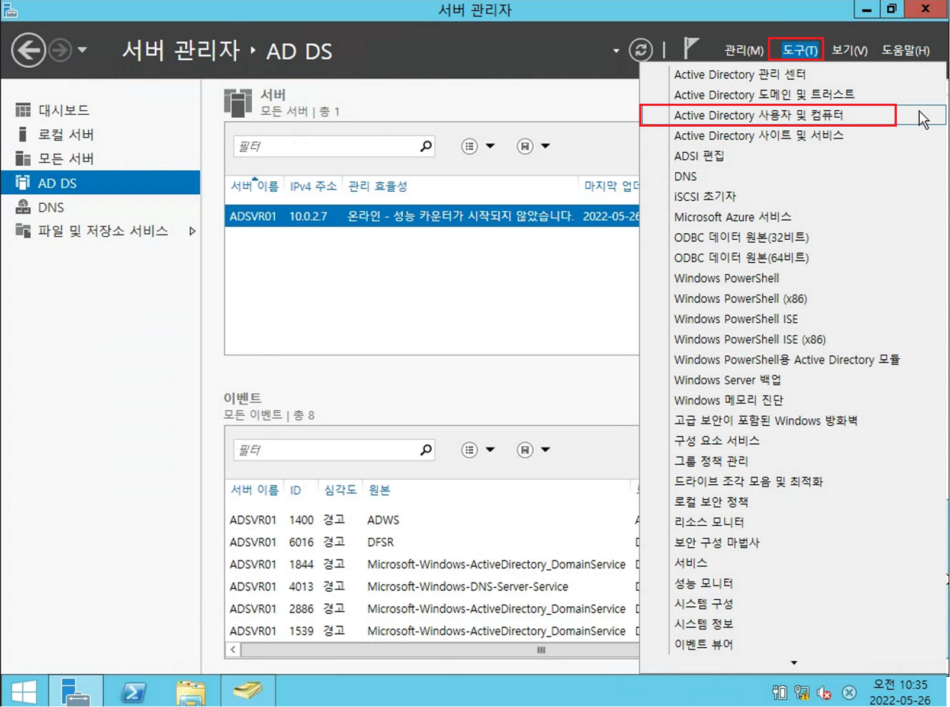Image resolution: width=950 pixels, height=707 pixels.
Task: Open navigation history dropdown beside forward arrow
Action: pos(82,50)
